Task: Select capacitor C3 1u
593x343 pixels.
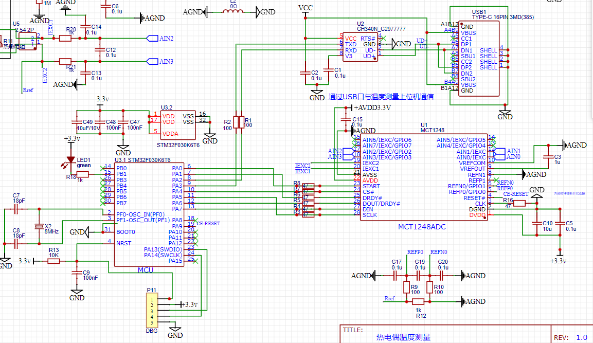Action: pos(548,156)
